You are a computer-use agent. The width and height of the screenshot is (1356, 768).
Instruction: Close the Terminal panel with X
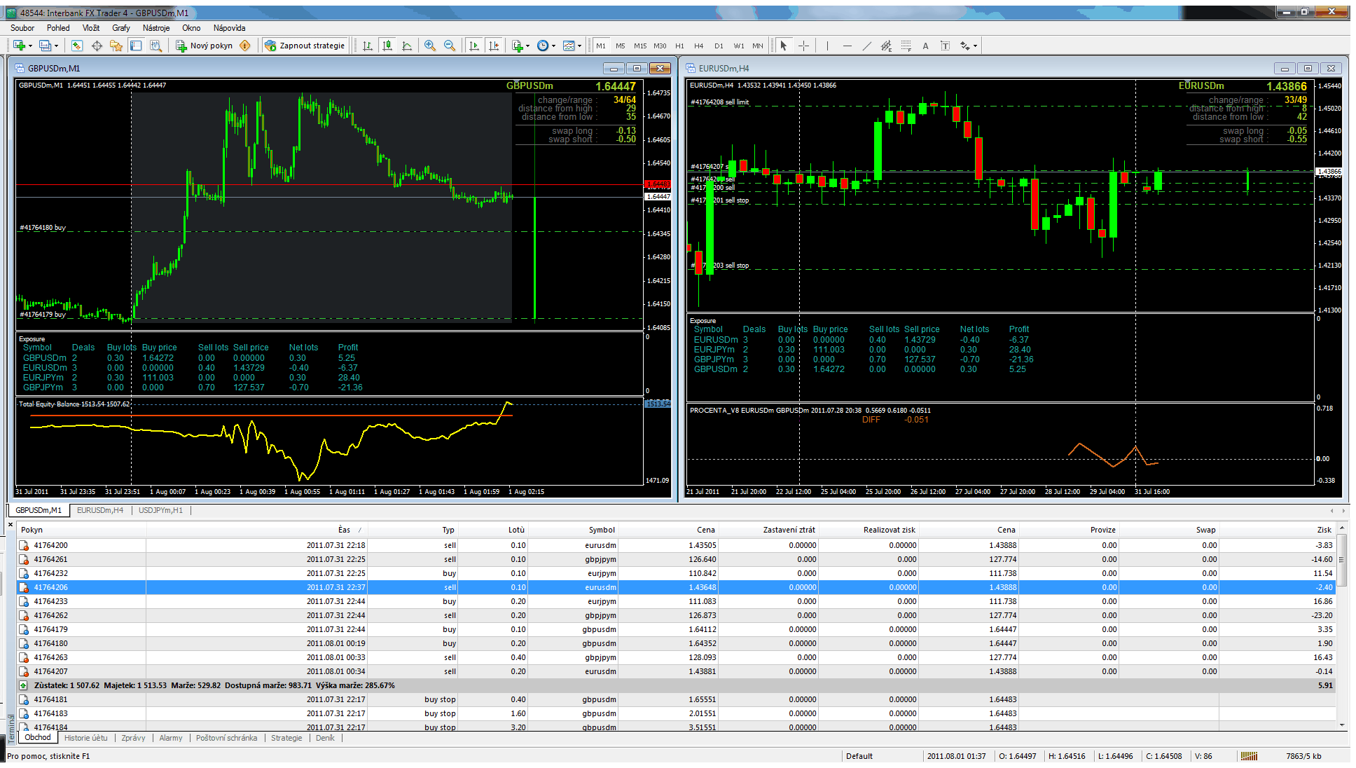pyautogui.click(x=11, y=524)
